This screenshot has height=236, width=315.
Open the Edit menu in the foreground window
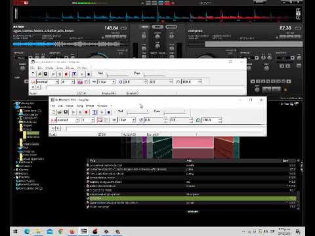(x=60, y=106)
